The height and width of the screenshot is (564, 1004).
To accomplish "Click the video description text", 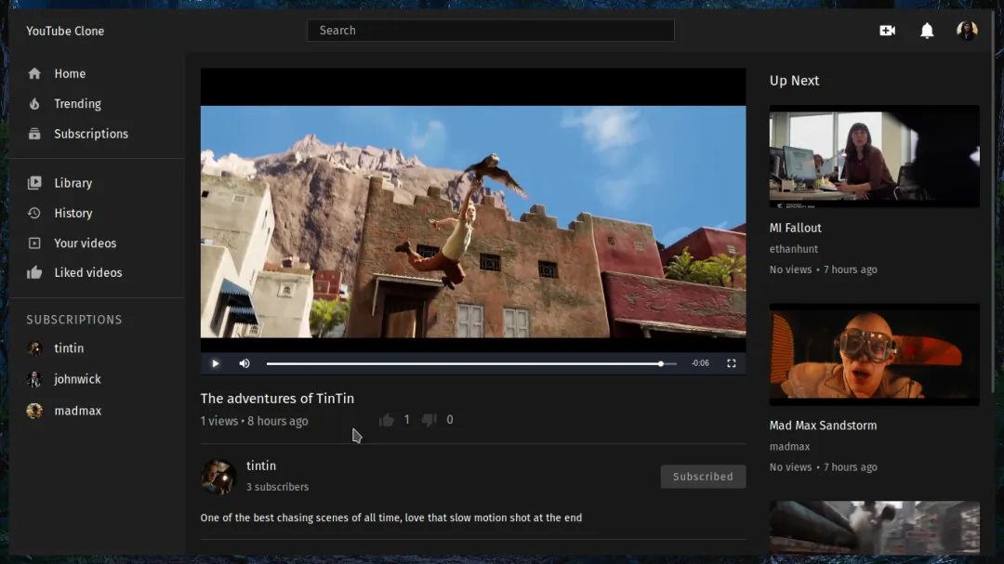I will coord(391,518).
